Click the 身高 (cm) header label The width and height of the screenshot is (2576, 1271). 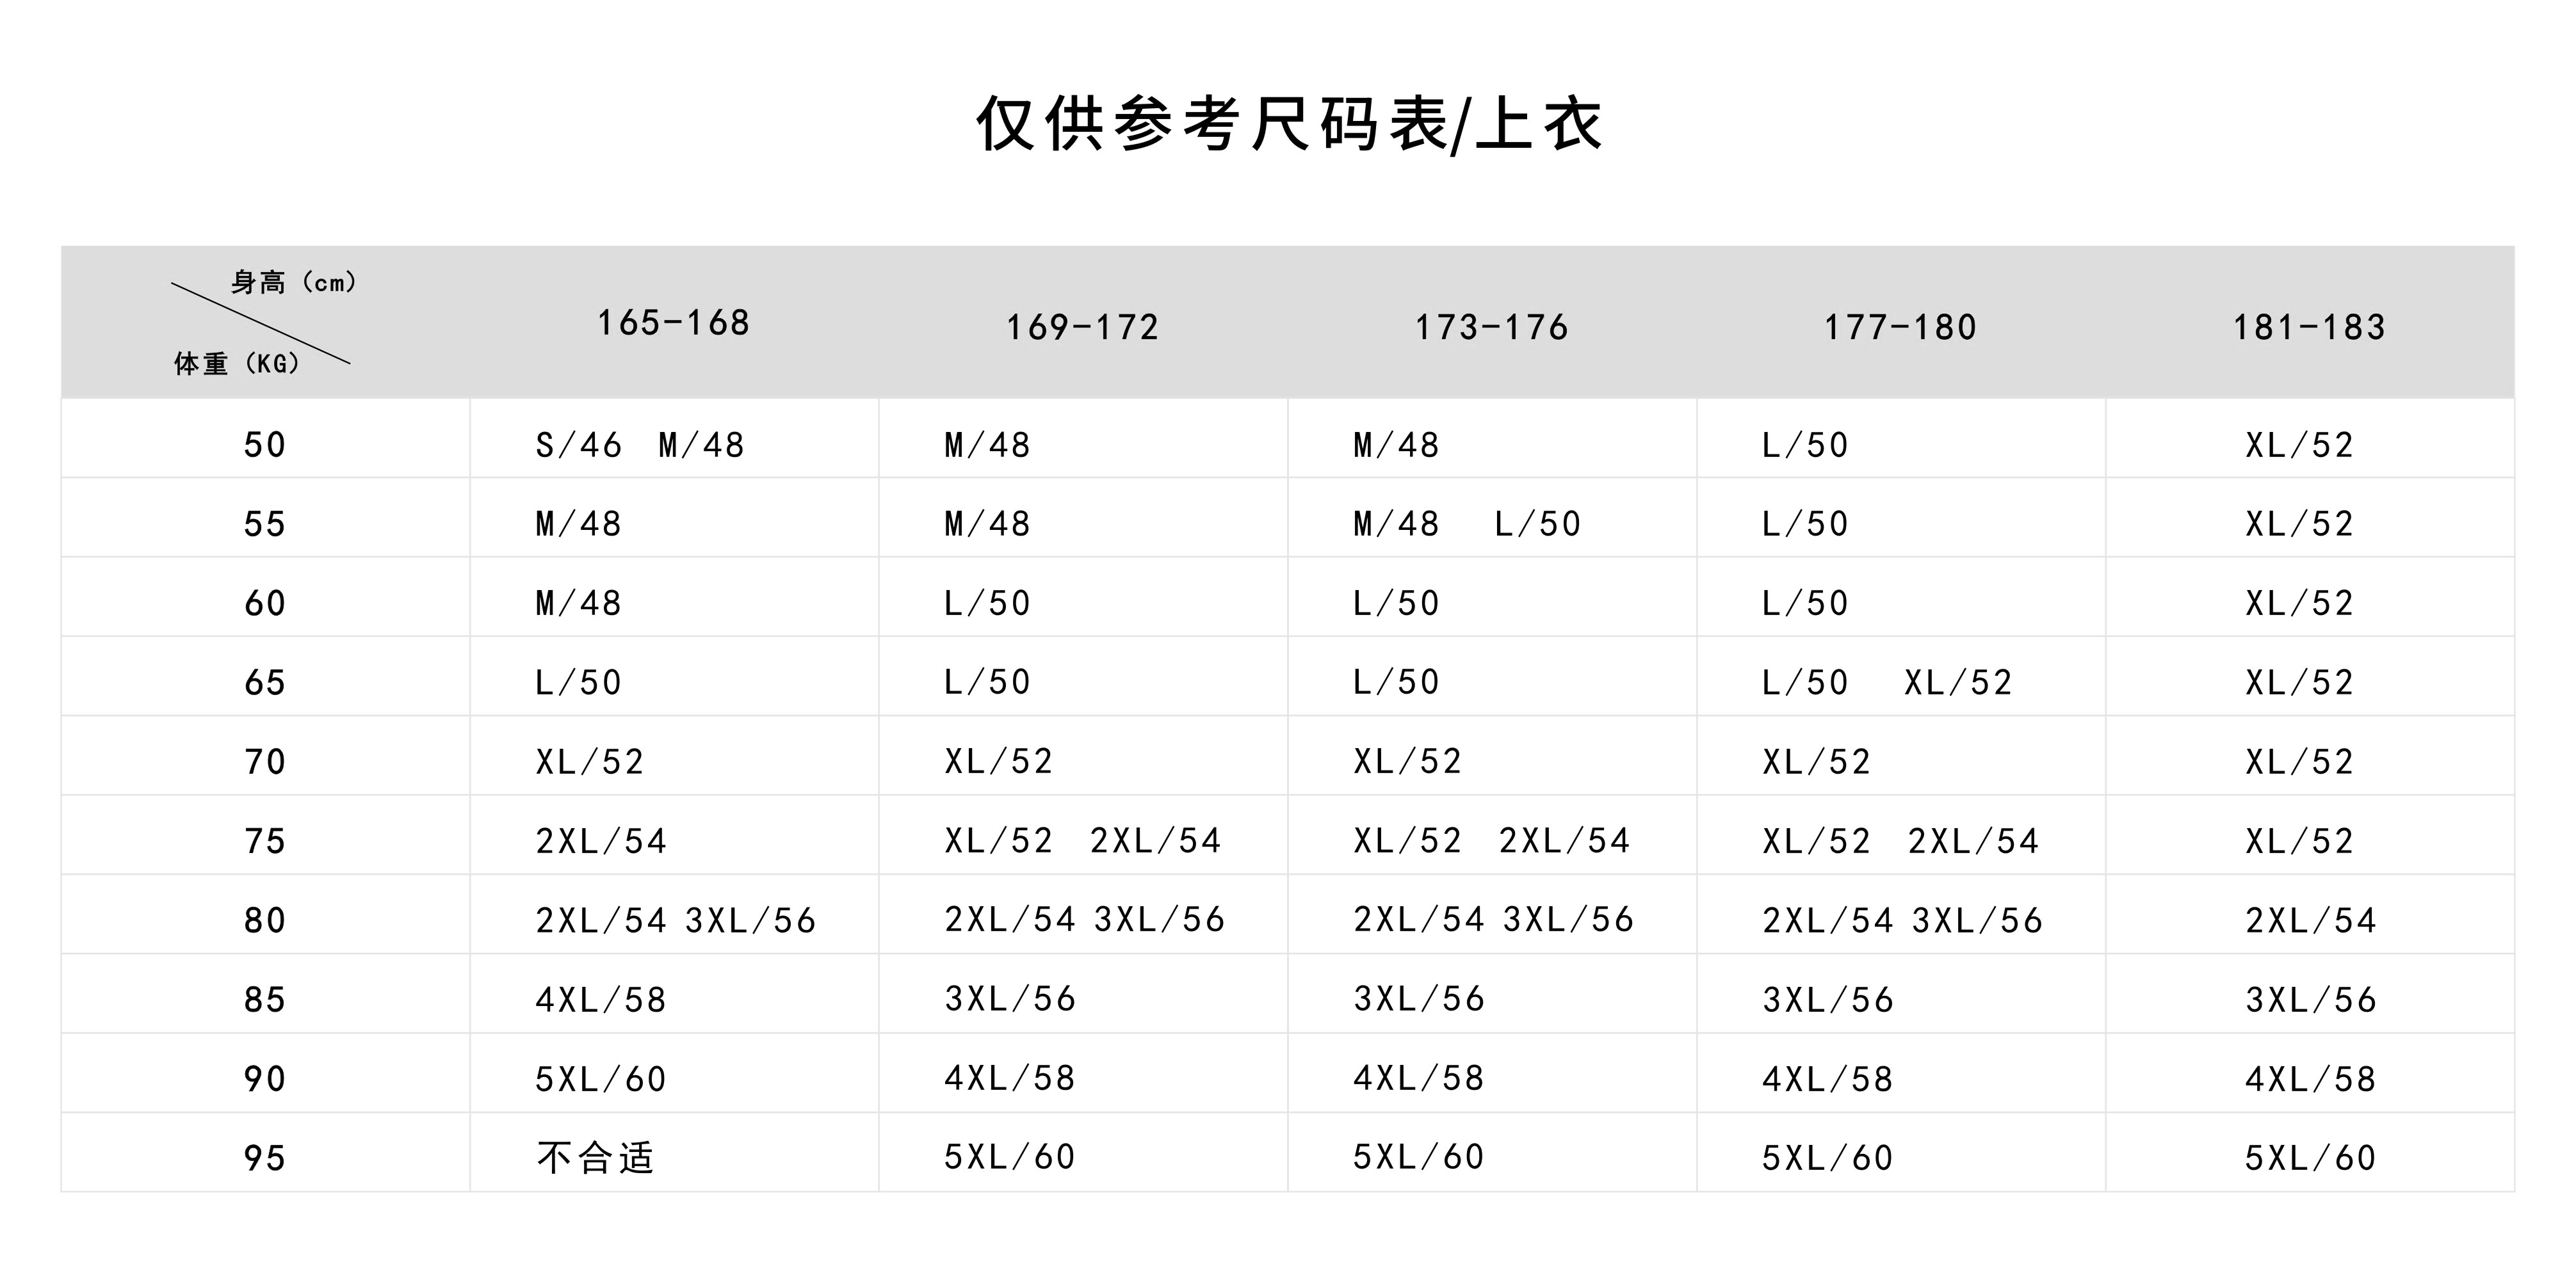[x=294, y=283]
